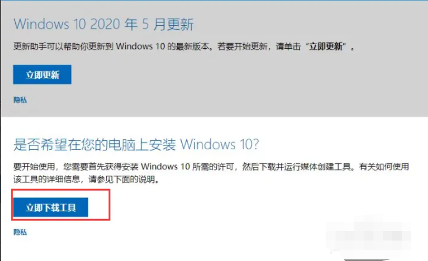Open the 隐私 link below 立即更新 button
Screen dimensions: 428x261
pos(20,100)
